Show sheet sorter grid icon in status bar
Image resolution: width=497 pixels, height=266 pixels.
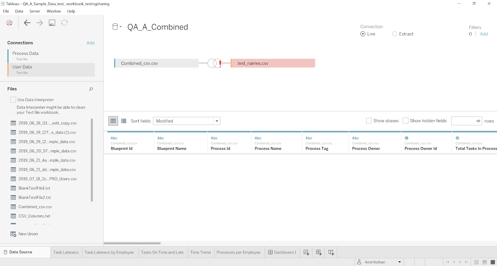[476, 262]
